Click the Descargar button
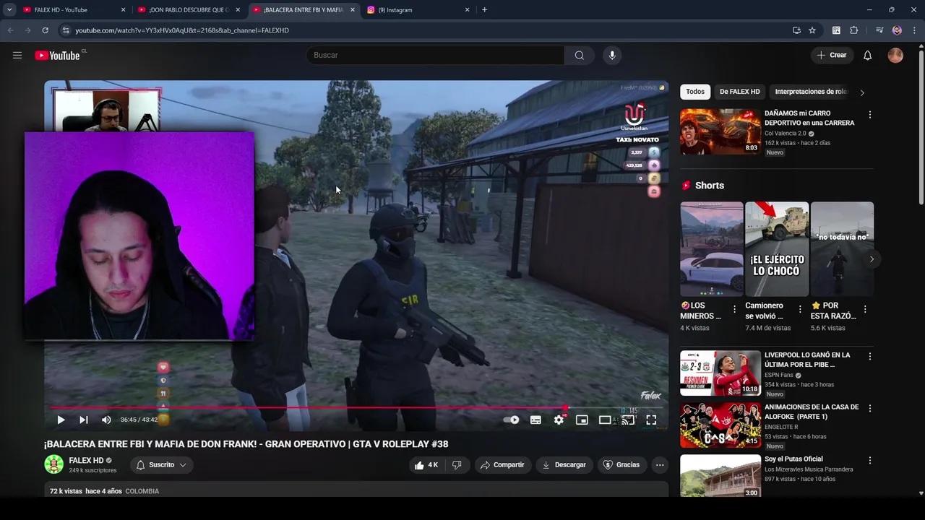 click(x=564, y=465)
